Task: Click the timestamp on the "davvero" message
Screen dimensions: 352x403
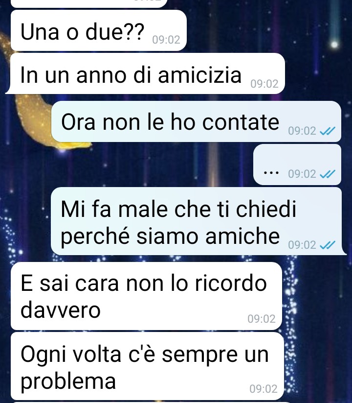Action: pyautogui.click(x=262, y=319)
